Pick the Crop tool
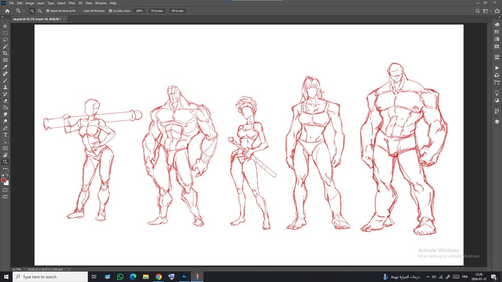The height and width of the screenshot is (282, 502). click(5, 53)
